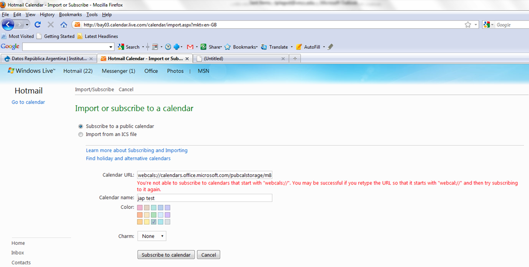Click the browser back arrow button

pos(8,24)
